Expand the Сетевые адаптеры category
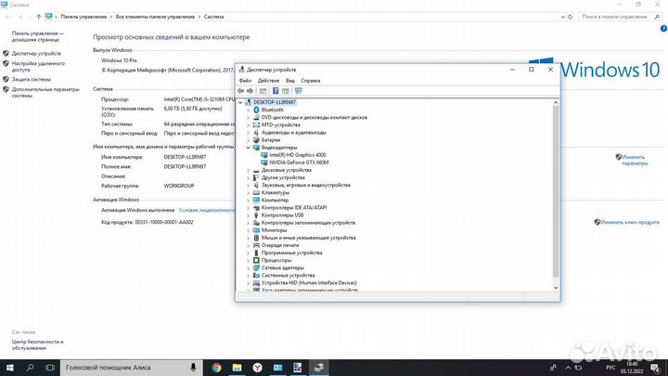The image size is (668, 376). coord(248,267)
